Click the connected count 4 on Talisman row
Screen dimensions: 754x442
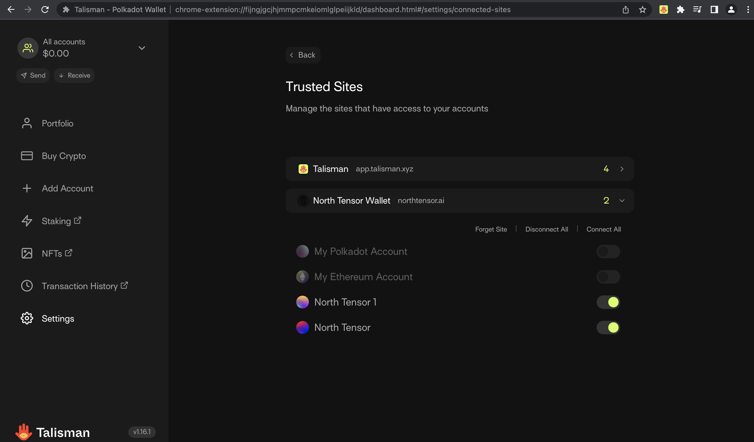pyautogui.click(x=606, y=169)
